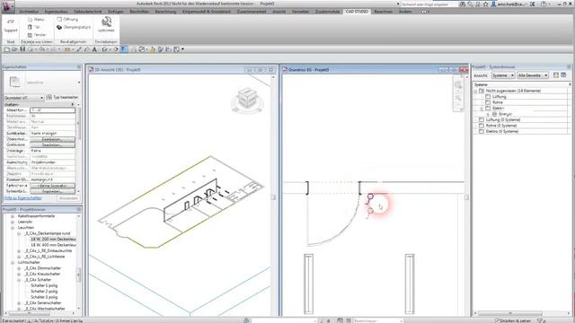The image size is (575, 323).
Task: Click the help question mark icon
Action: (544, 4)
